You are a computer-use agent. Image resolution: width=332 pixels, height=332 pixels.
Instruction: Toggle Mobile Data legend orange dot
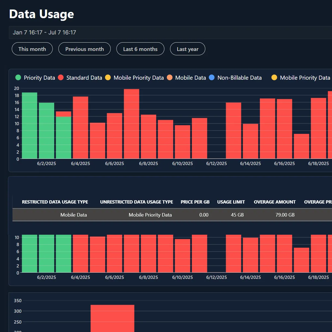coord(170,78)
